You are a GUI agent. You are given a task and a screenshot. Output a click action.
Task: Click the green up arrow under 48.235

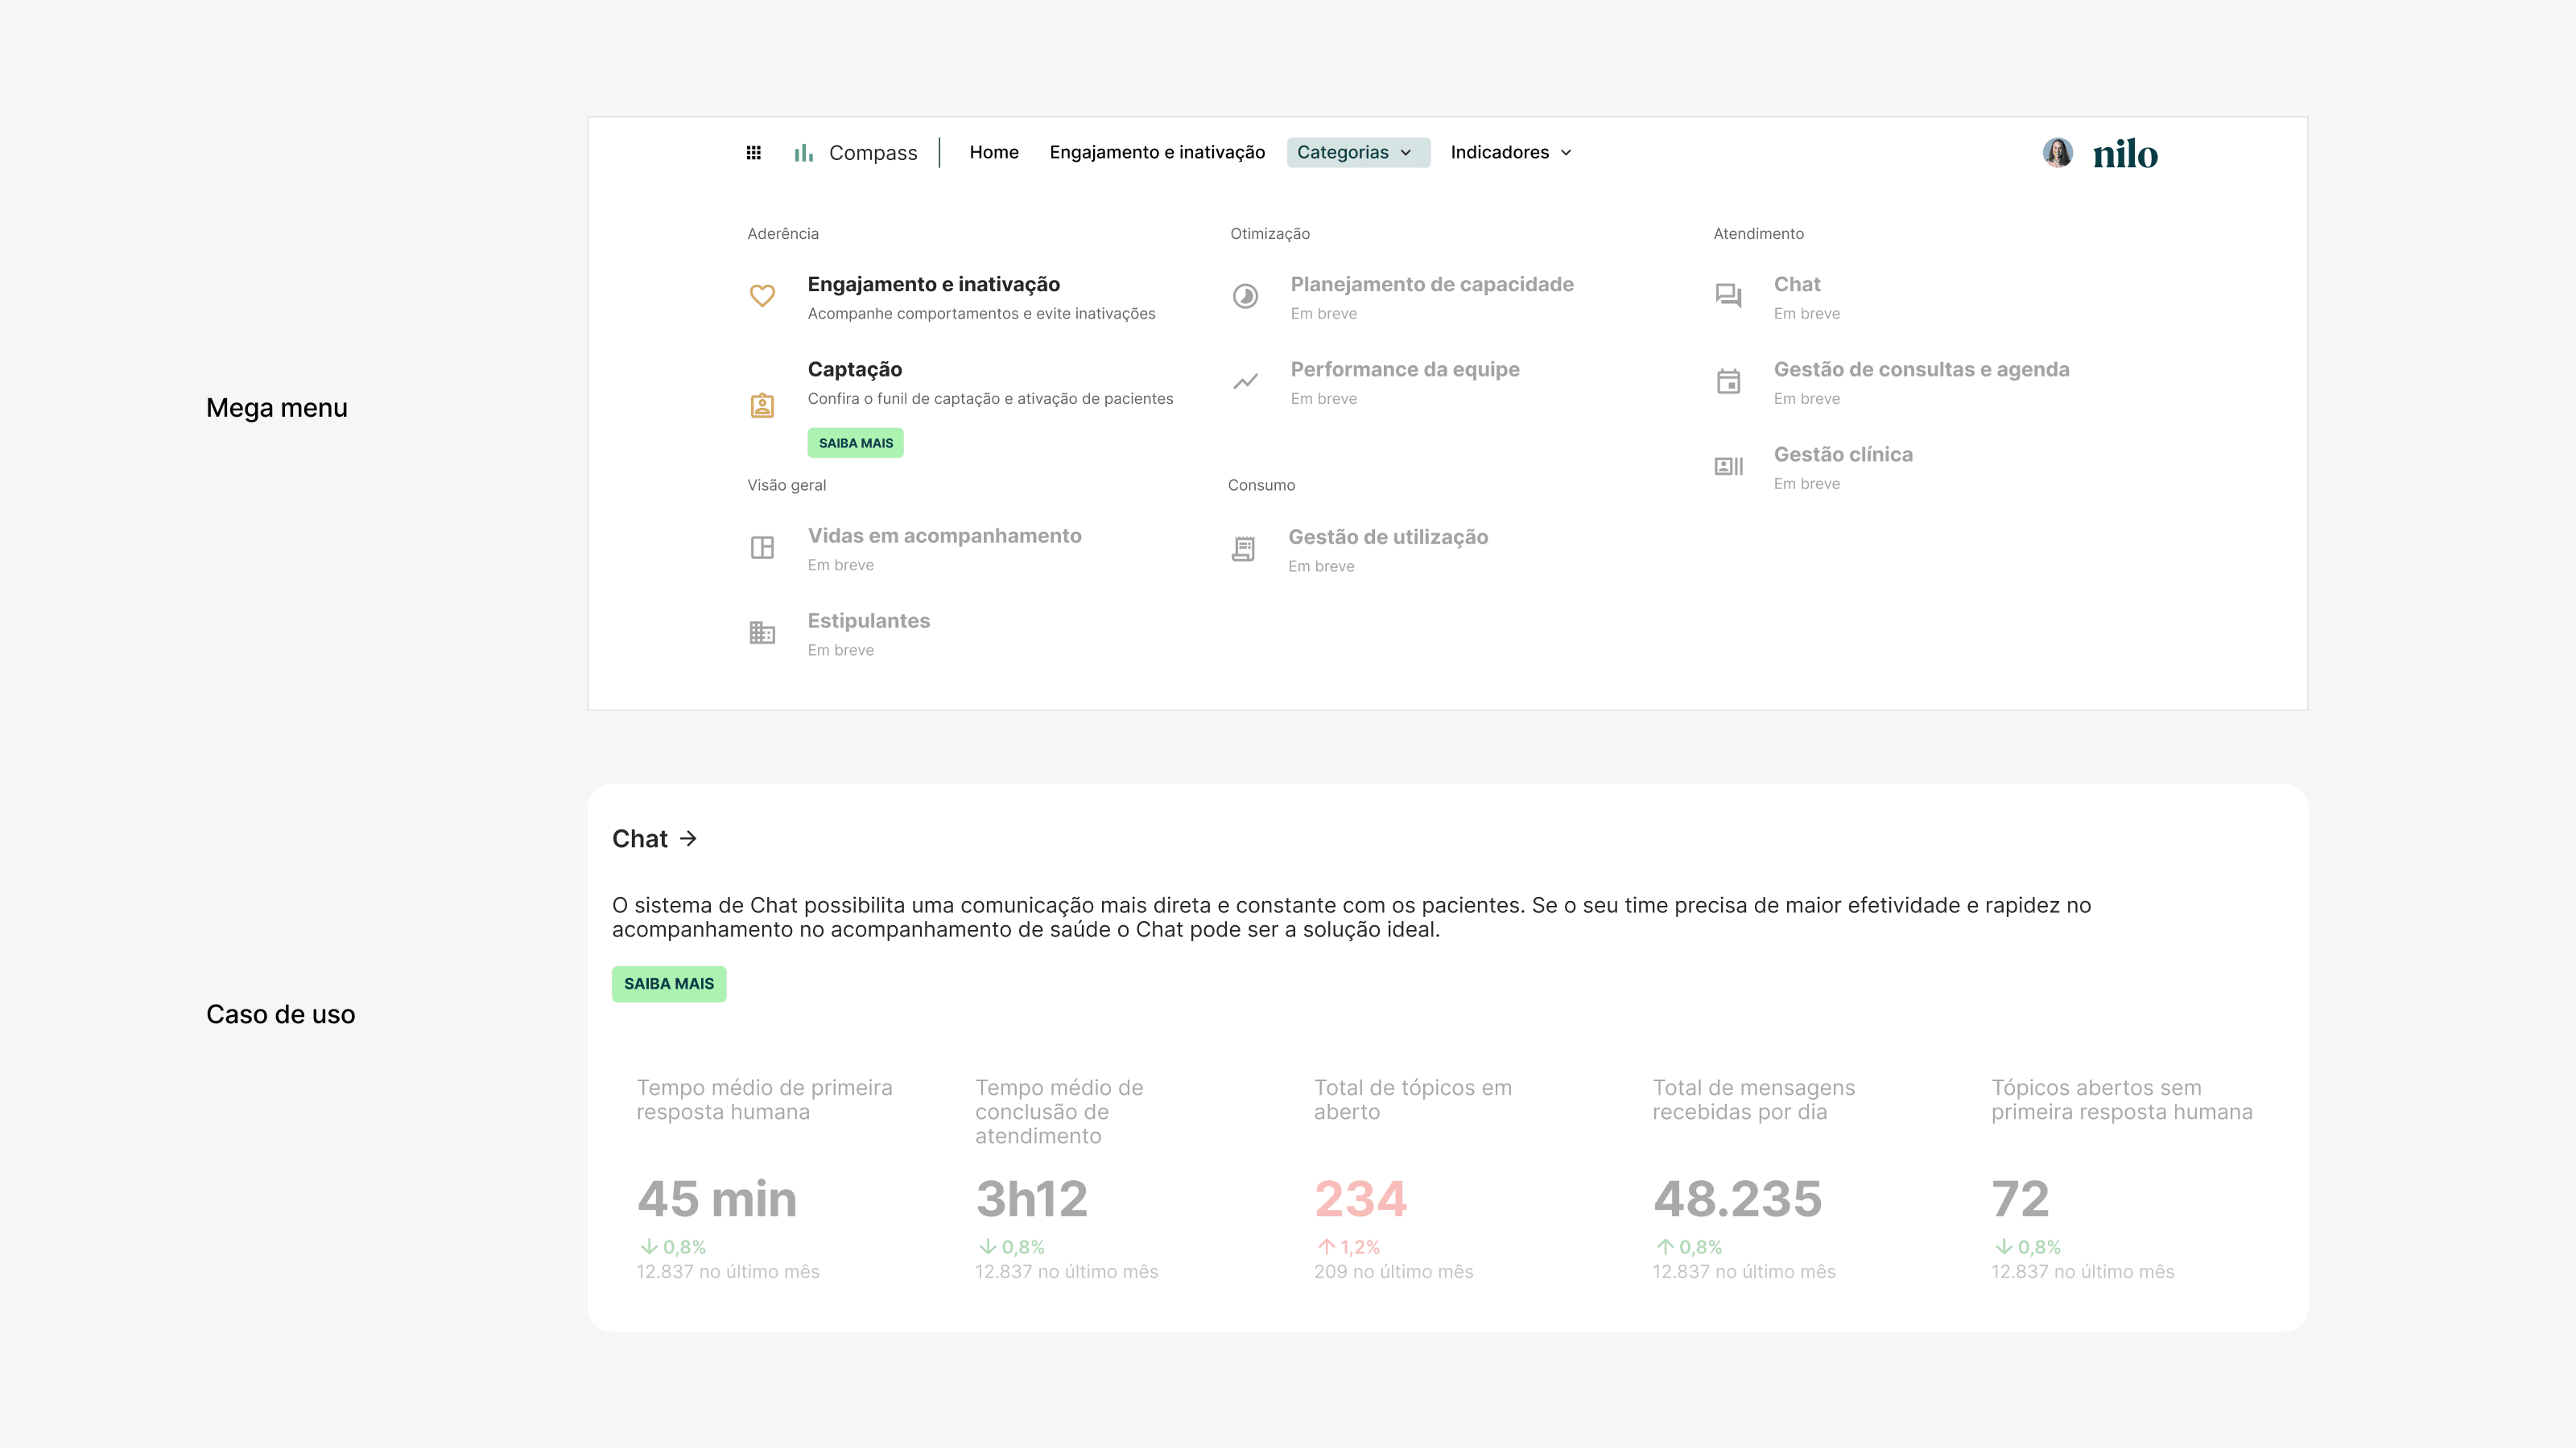pos(1665,1246)
